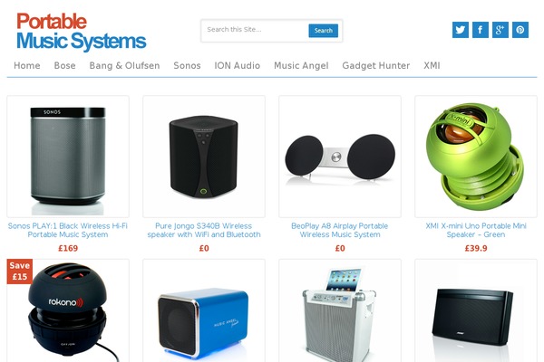Image resolution: width=544 pixels, height=362 pixels.
Task: View the BeoPlay A8 Airplay product image
Action: click(x=340, y=157)
